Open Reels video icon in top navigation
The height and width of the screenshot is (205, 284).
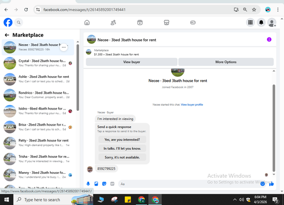coord(140,23)
